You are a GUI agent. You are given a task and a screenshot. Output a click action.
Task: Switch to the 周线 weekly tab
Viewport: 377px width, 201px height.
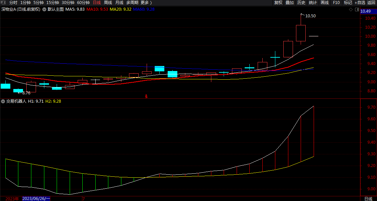108,3
